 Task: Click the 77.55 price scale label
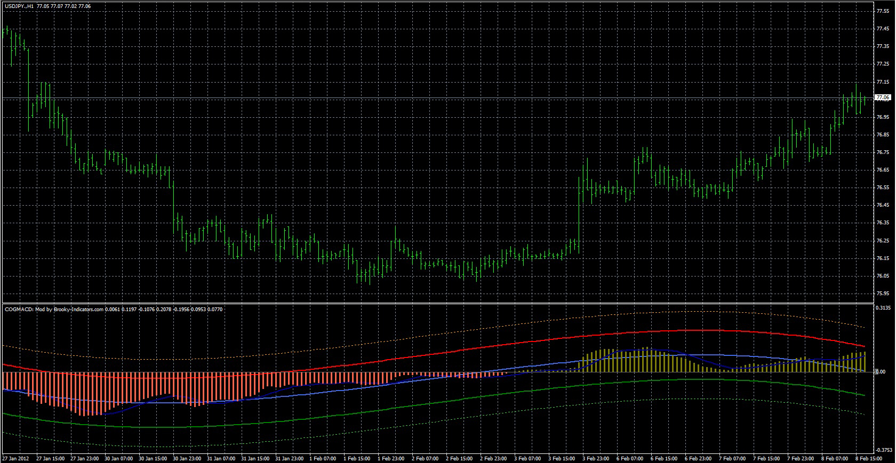[x=883, y=11]
